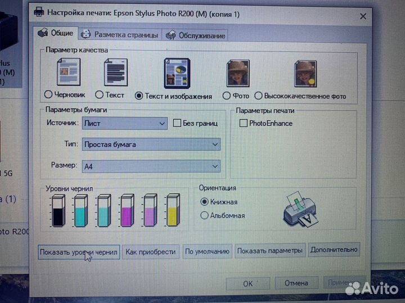This screenshot has height=303, width=405.
Task: Choose Книжная orientation
Action: click(204, 202)
